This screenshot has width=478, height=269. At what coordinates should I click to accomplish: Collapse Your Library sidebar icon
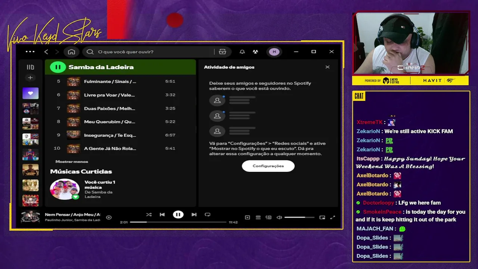point(30,67)
